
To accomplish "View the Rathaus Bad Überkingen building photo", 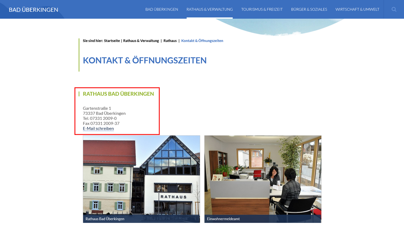I will (141, 179).
